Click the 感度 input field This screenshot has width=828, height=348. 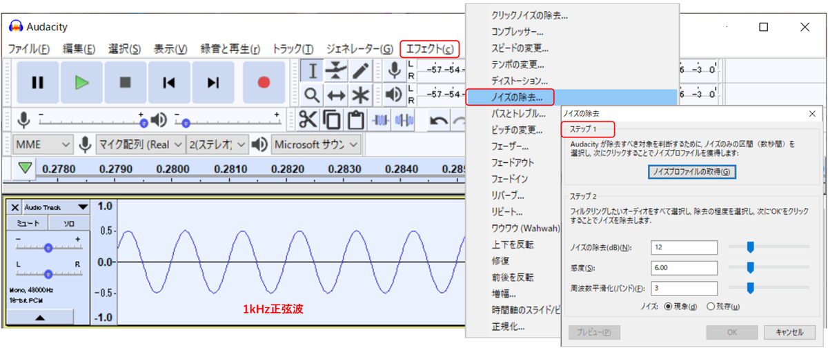click(683, 267)
